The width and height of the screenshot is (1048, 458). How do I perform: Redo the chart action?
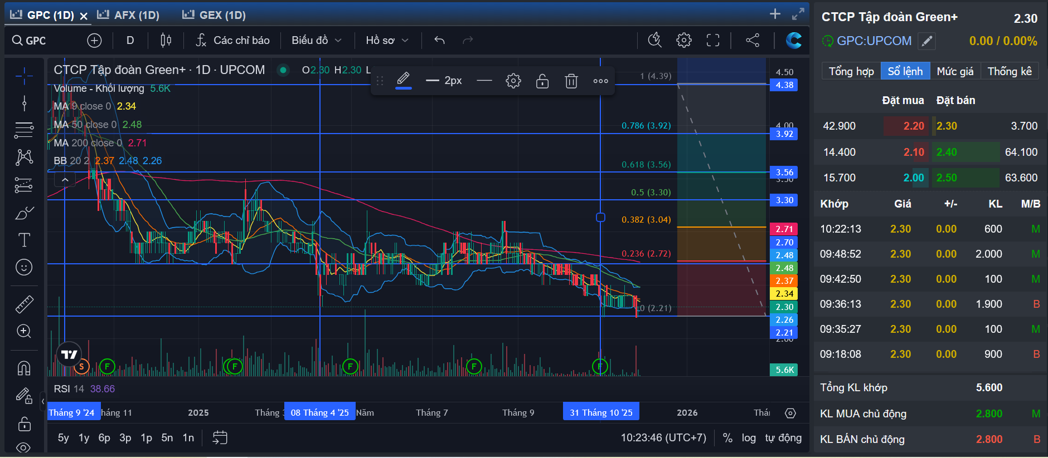[x=468, y=40]
